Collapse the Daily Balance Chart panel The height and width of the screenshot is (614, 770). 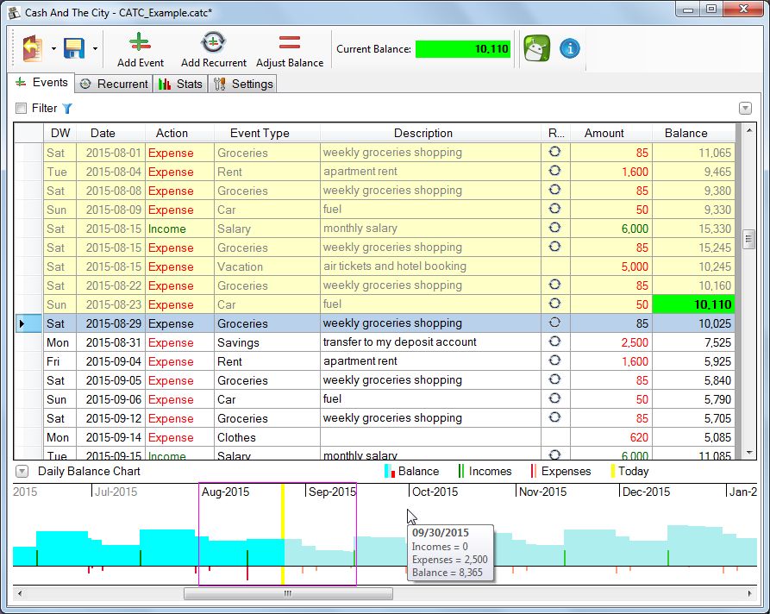(22, 472)
